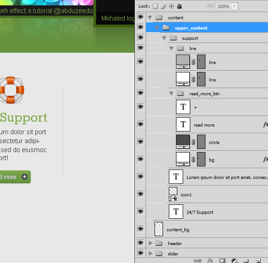
Task: Open layer style fx menu at panel bottom
Action: click(210, 261)
